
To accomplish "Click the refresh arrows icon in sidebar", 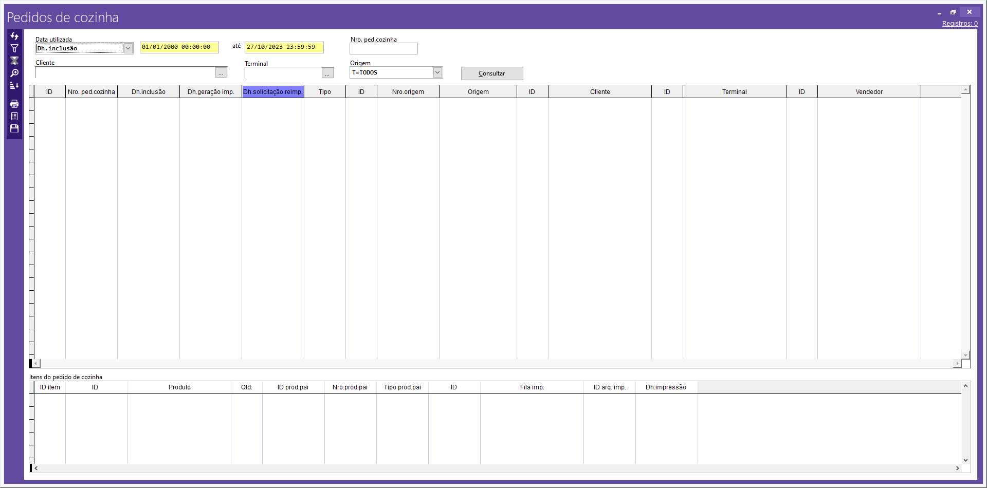I will point(14,36).
